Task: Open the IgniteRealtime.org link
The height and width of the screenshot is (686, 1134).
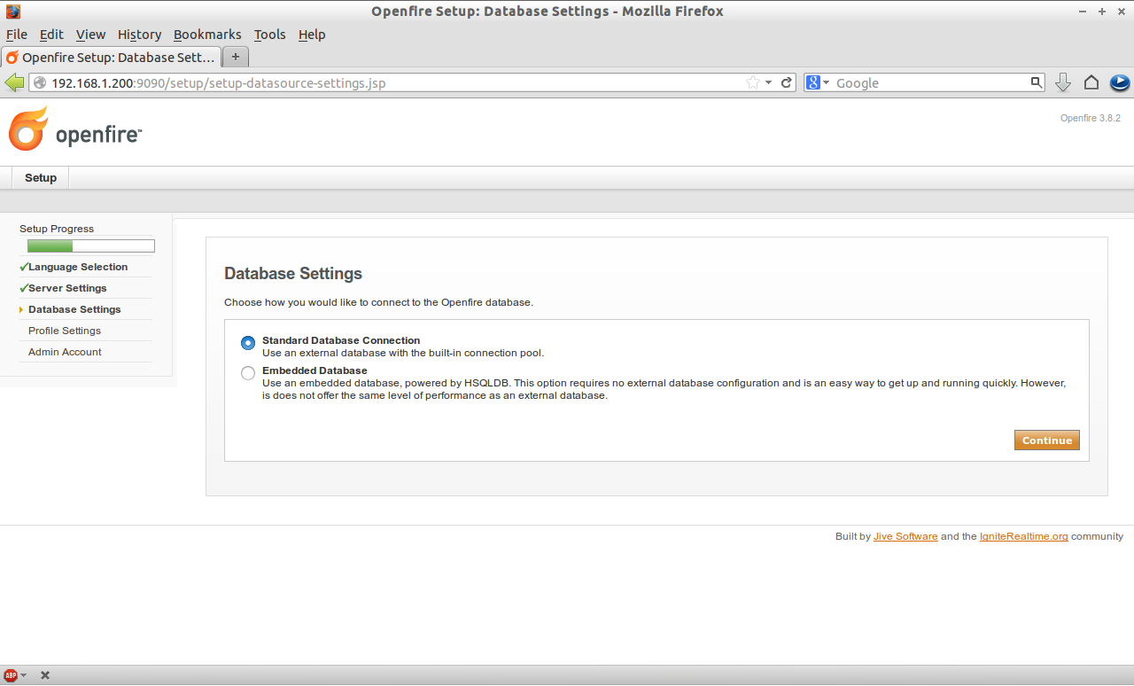Action: [1024, 536]
